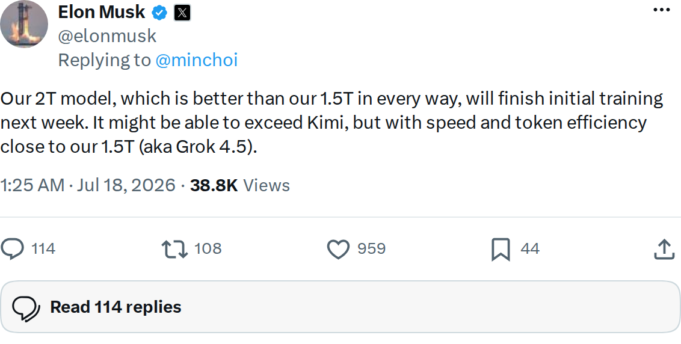Repost using the retweet arrows icon
Image resolution: width=681 pixels, height=344 pixels.
(x=174, y=250)
